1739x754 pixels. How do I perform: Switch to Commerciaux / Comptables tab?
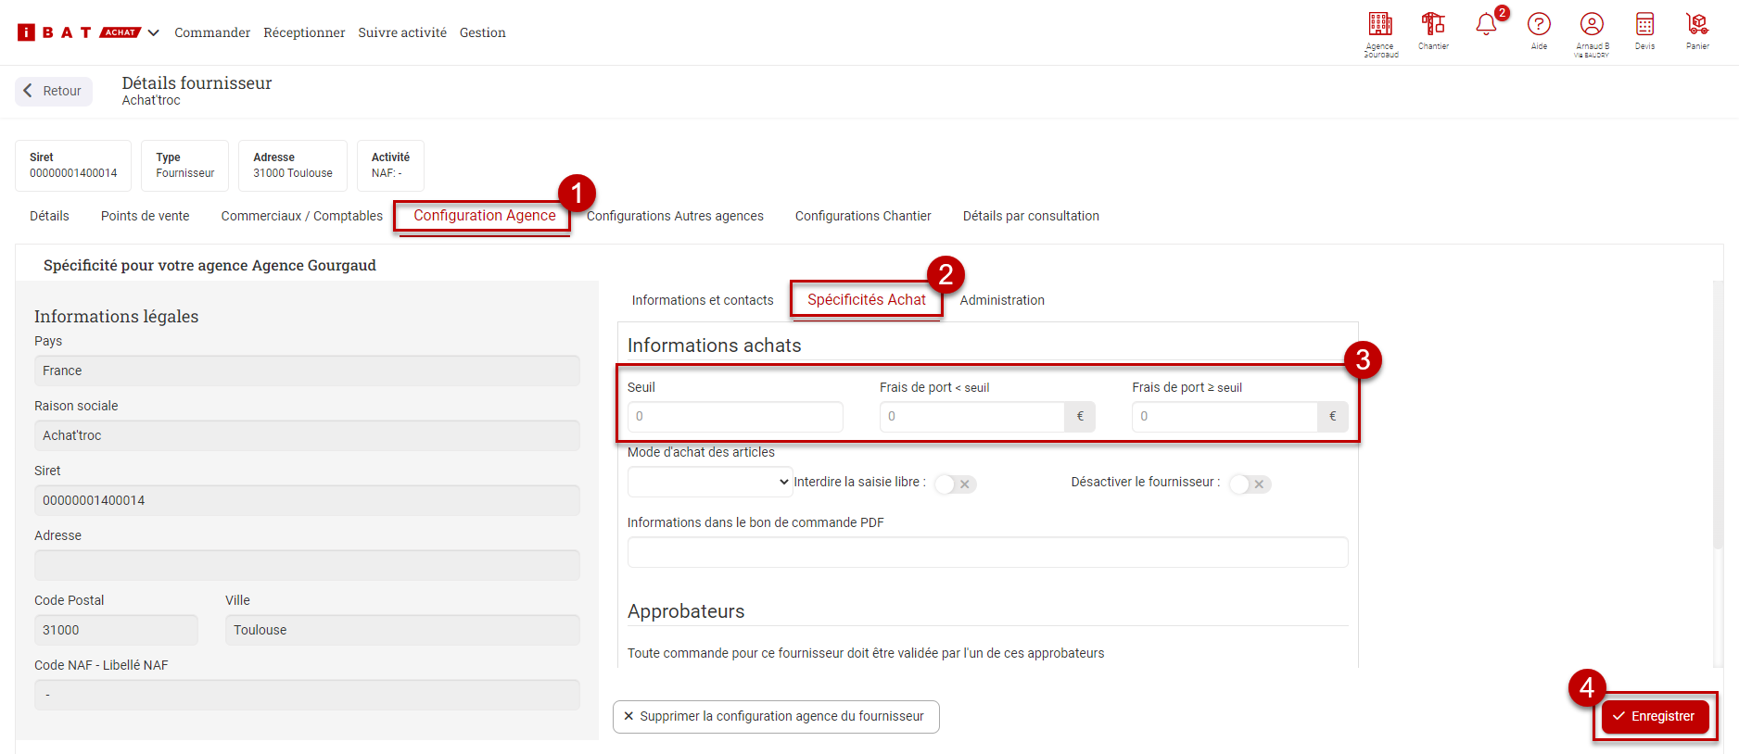[x=301, y=216]
